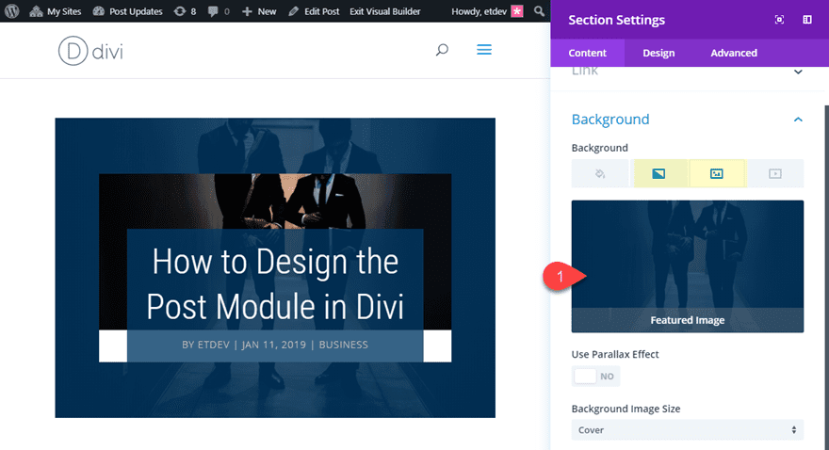Switch to the Advanced tab
The width and height of the screenshot is (829, 450).
(734, 53)
